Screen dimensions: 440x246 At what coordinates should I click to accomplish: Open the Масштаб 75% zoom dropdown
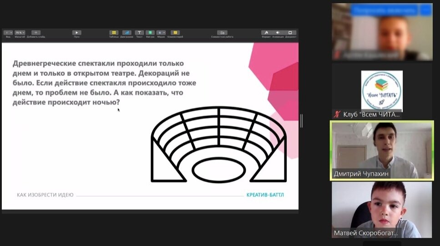tap(20, 33)
